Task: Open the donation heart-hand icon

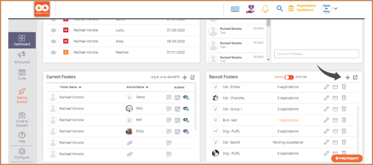Action: pos(250,9)
